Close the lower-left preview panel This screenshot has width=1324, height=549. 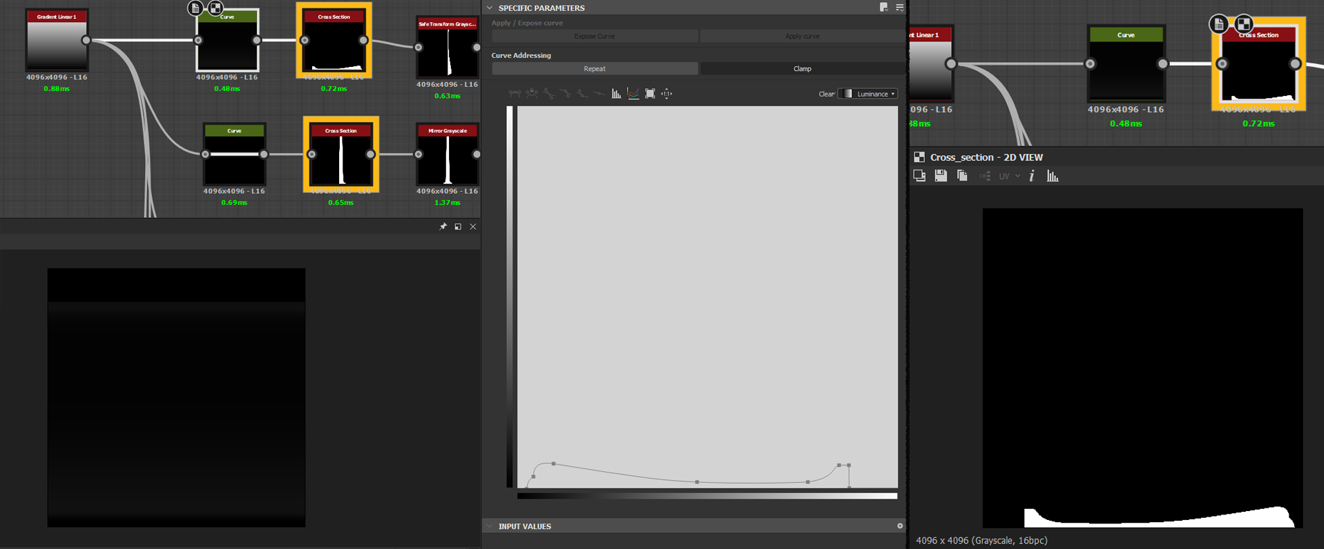tap(473, 227)
